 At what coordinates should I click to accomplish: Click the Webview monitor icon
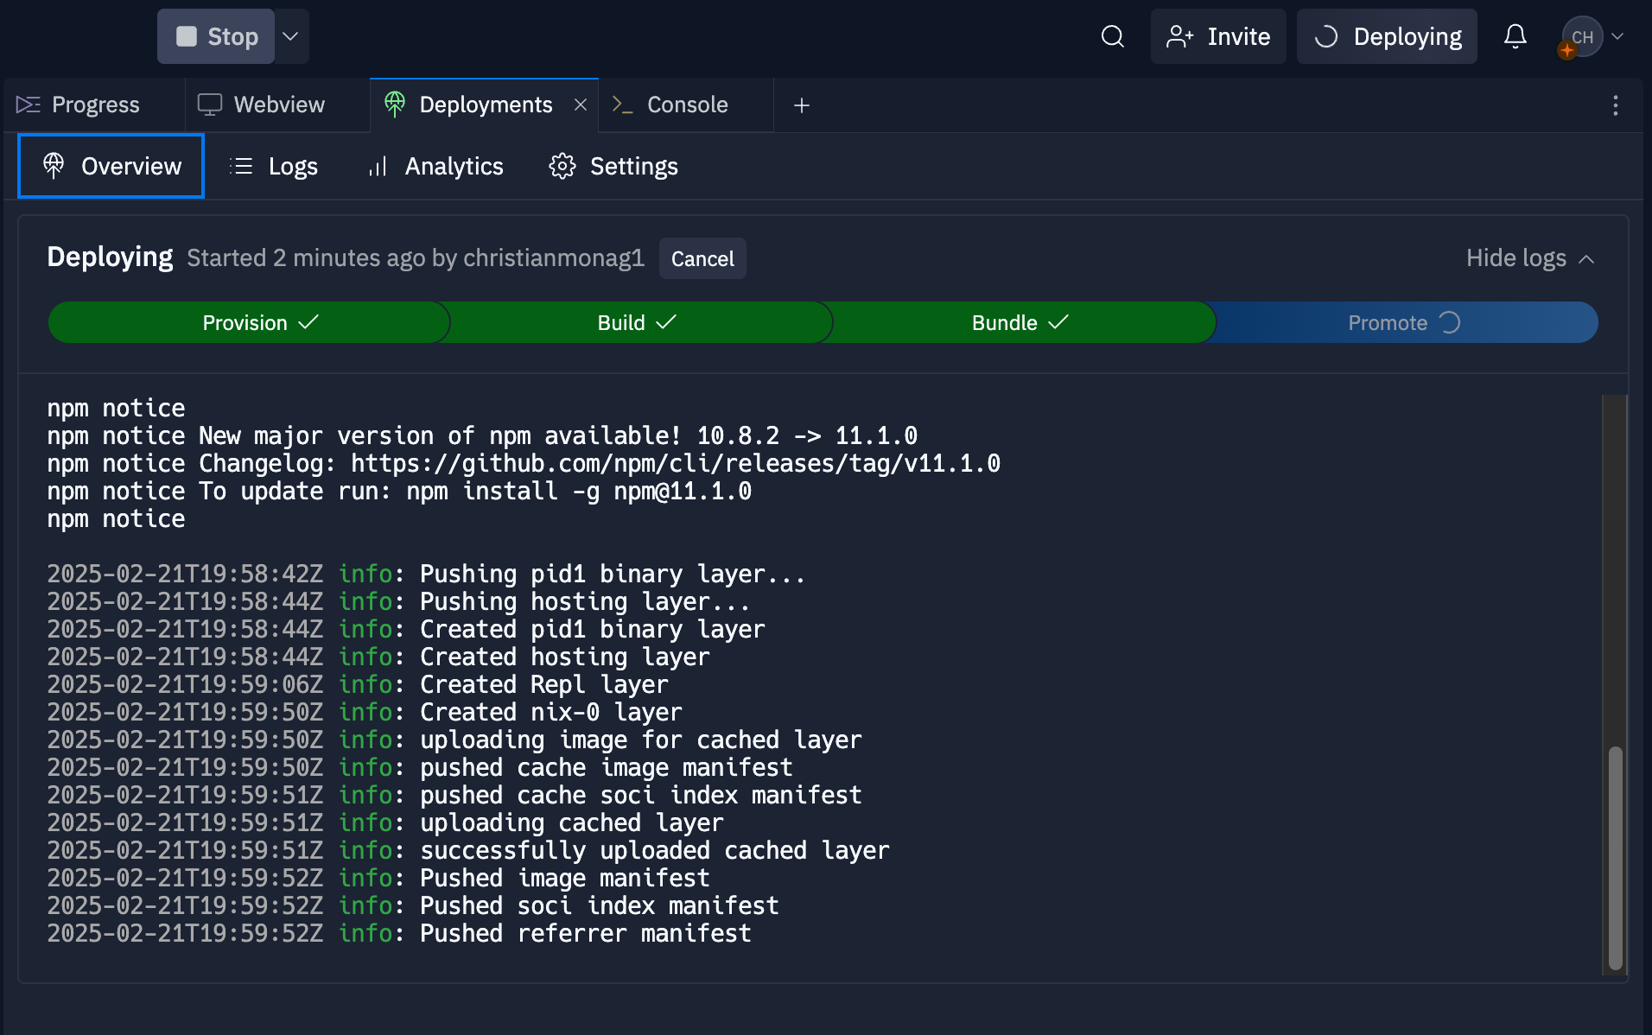pos(210,105)
